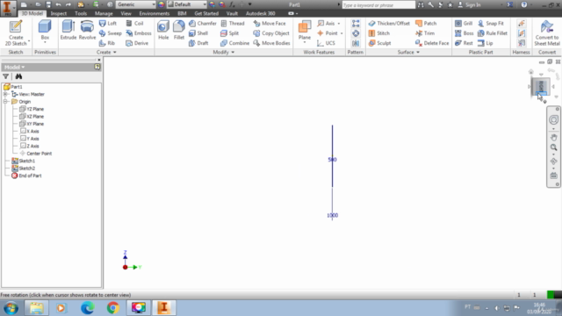Select the Derive tool
Screen dimensions: 562x316
[137, 43]
